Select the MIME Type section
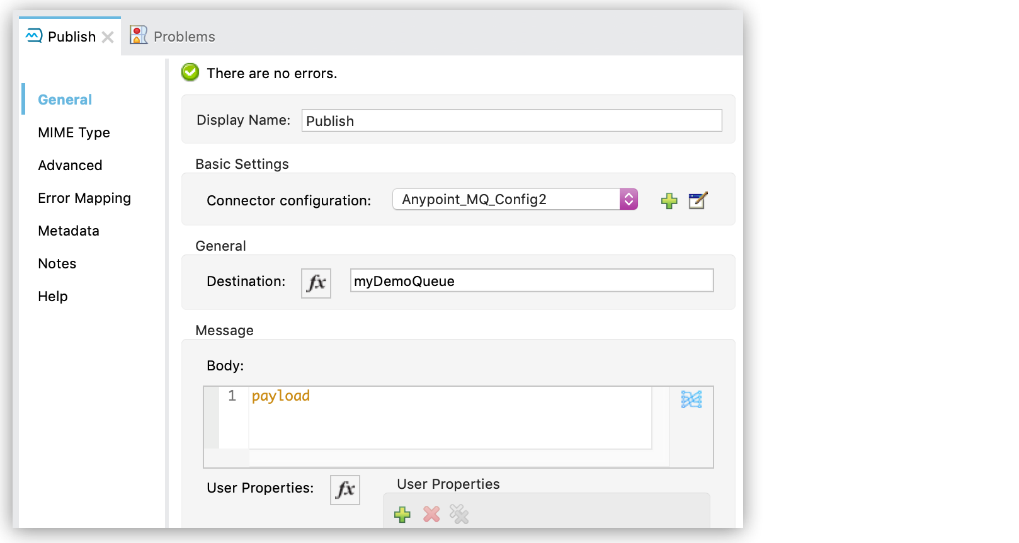The image size is (1019, 543). pyautogui.click(x=74, y=132)
